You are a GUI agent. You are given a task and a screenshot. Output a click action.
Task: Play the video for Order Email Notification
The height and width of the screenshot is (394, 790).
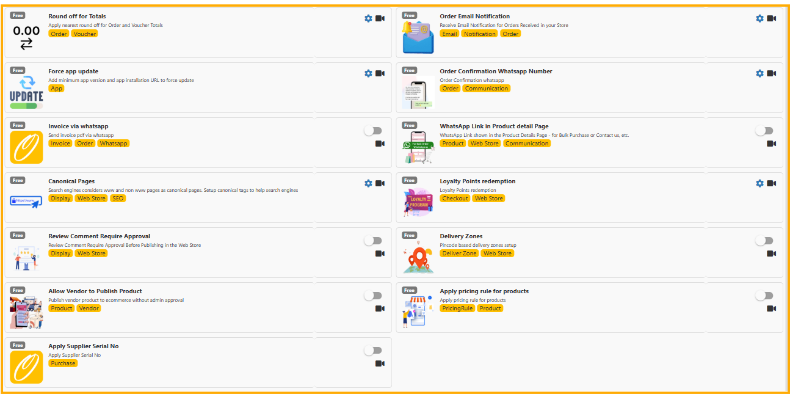[x=770, y=18]
